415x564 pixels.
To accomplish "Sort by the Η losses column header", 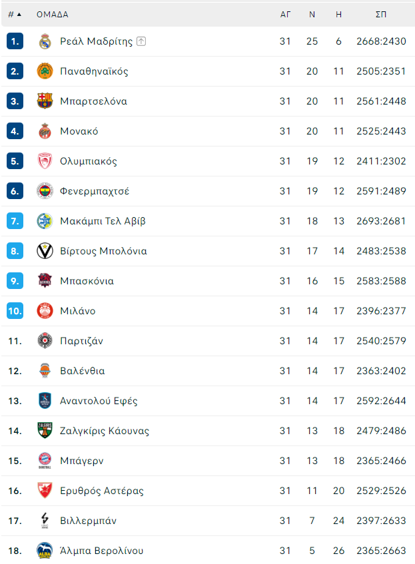I will click(338, 15).
